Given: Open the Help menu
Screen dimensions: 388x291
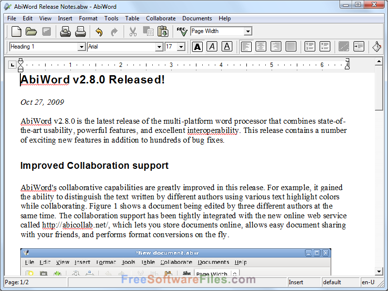Looking at the screenshot, I should [225, 18].
